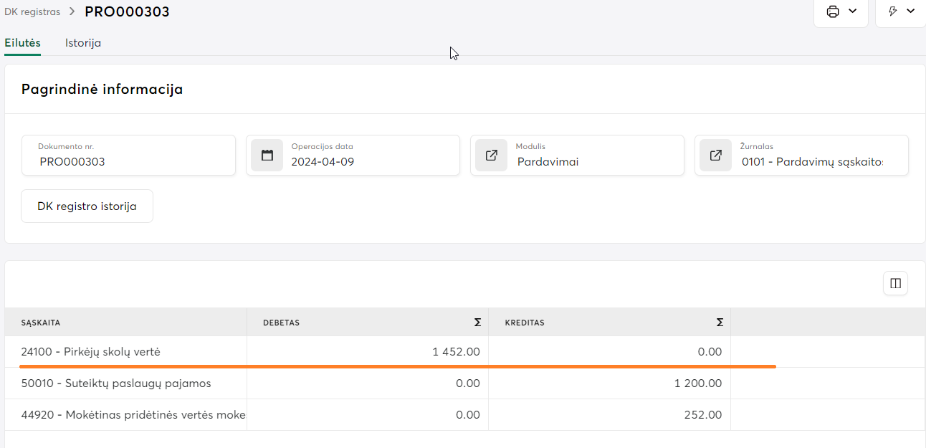Switch to the Istorija tab
This screenshot has height=448, width=926.
[x=83, y=43]
